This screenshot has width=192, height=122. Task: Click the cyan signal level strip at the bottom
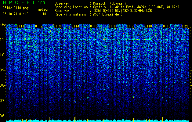(x=97, y=121)
